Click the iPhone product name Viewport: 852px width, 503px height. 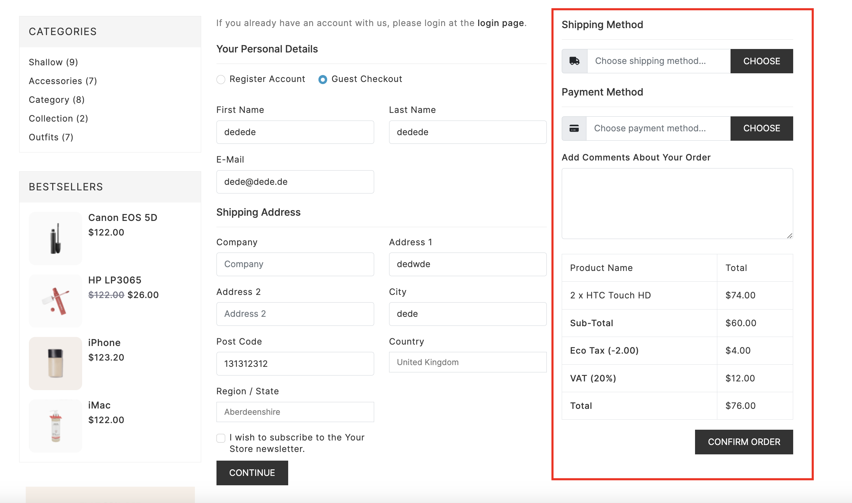click(104, 343)
